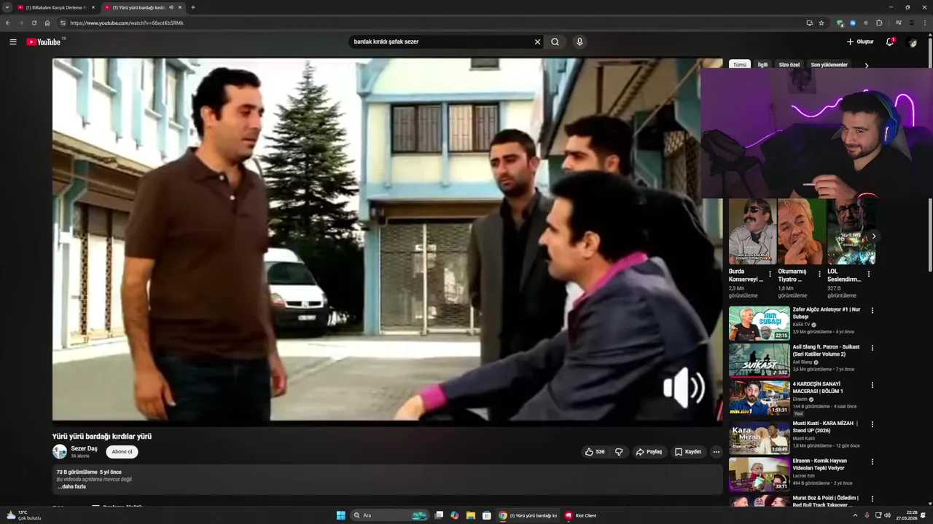Open options for Zafer Algöz Anlatıyor video
Image resolution: width=933 pixels, height=524 pixels.
coord(872,311)
